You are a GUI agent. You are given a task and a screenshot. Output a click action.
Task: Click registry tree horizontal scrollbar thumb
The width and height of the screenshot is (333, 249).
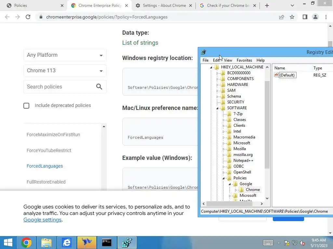(229, 204)
